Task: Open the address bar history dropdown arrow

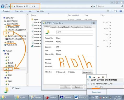Action: pos(91,6)
